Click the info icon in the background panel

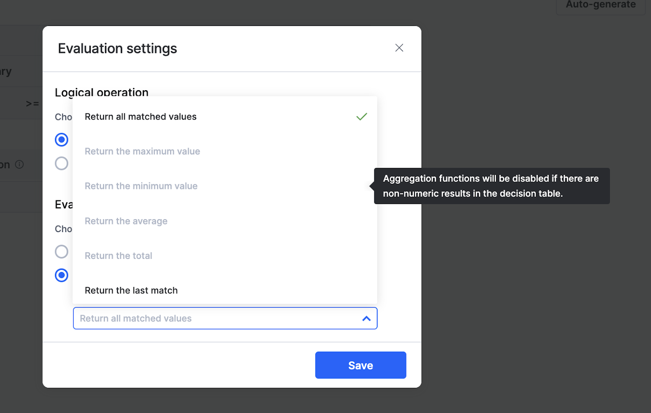click(20, 164)
